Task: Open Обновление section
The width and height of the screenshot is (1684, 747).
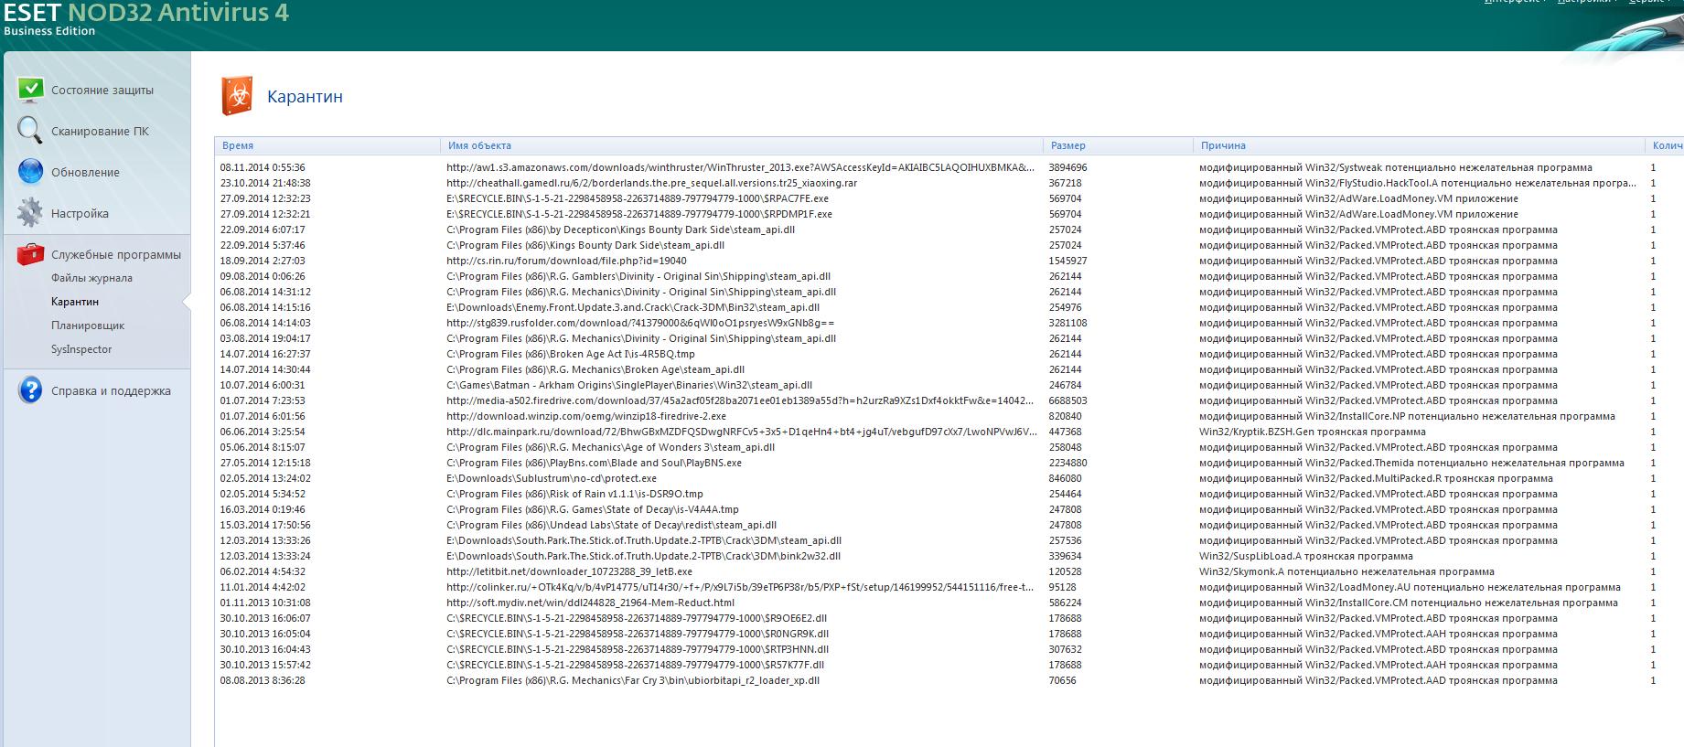Action: (x=85, y=173)
